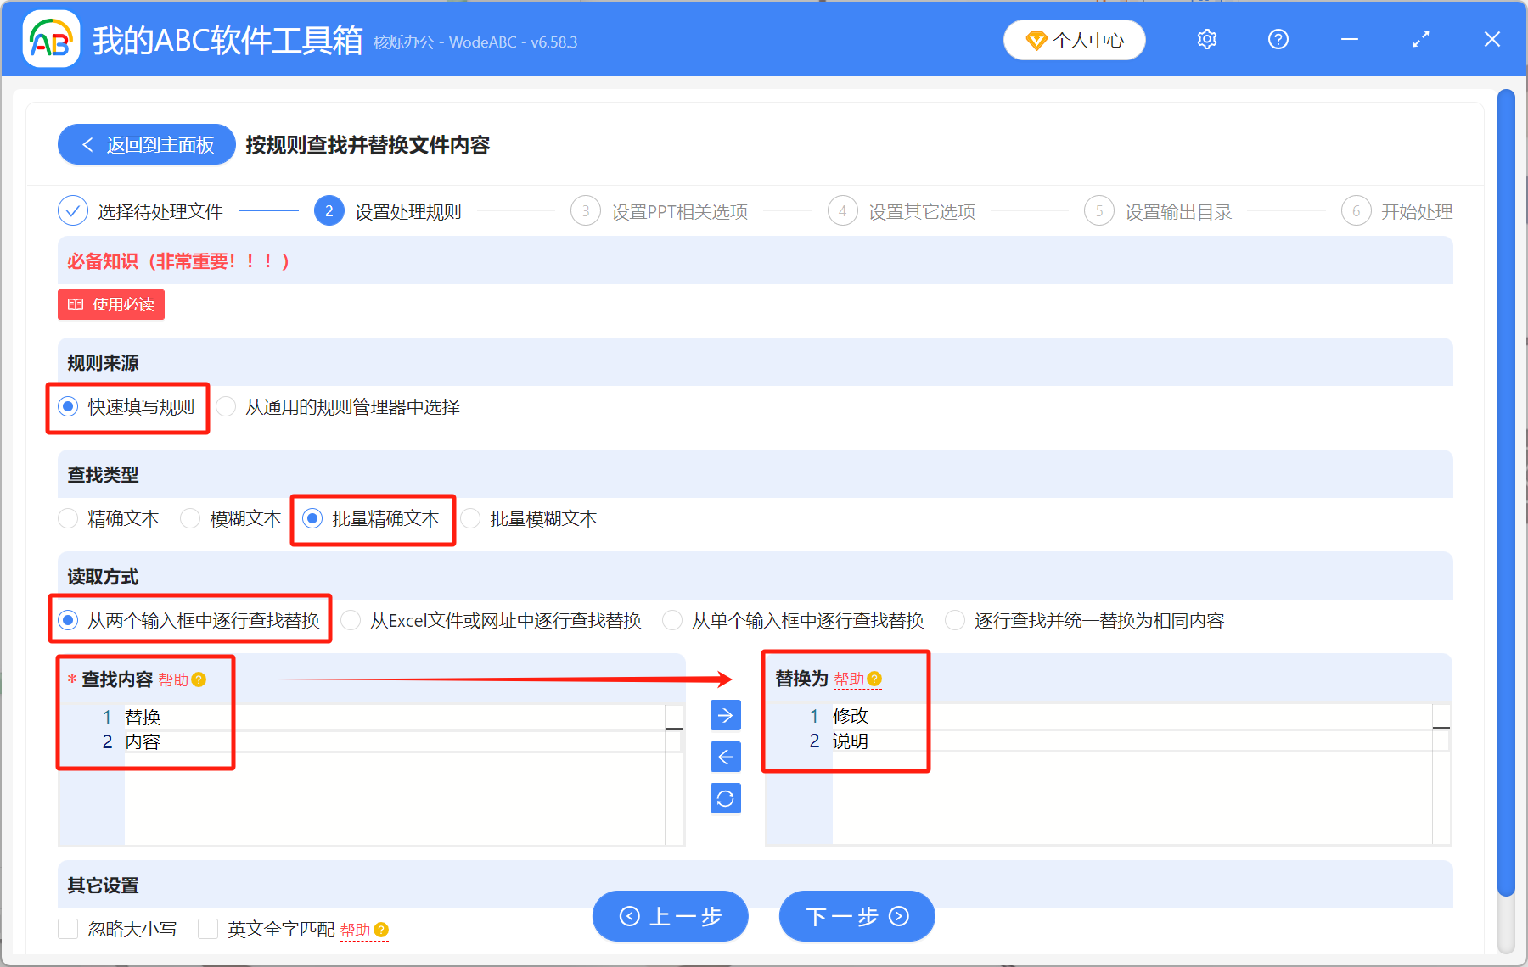Choose 逐行查找并统一替换为相同内容 mode

click(x=956, y=620)
